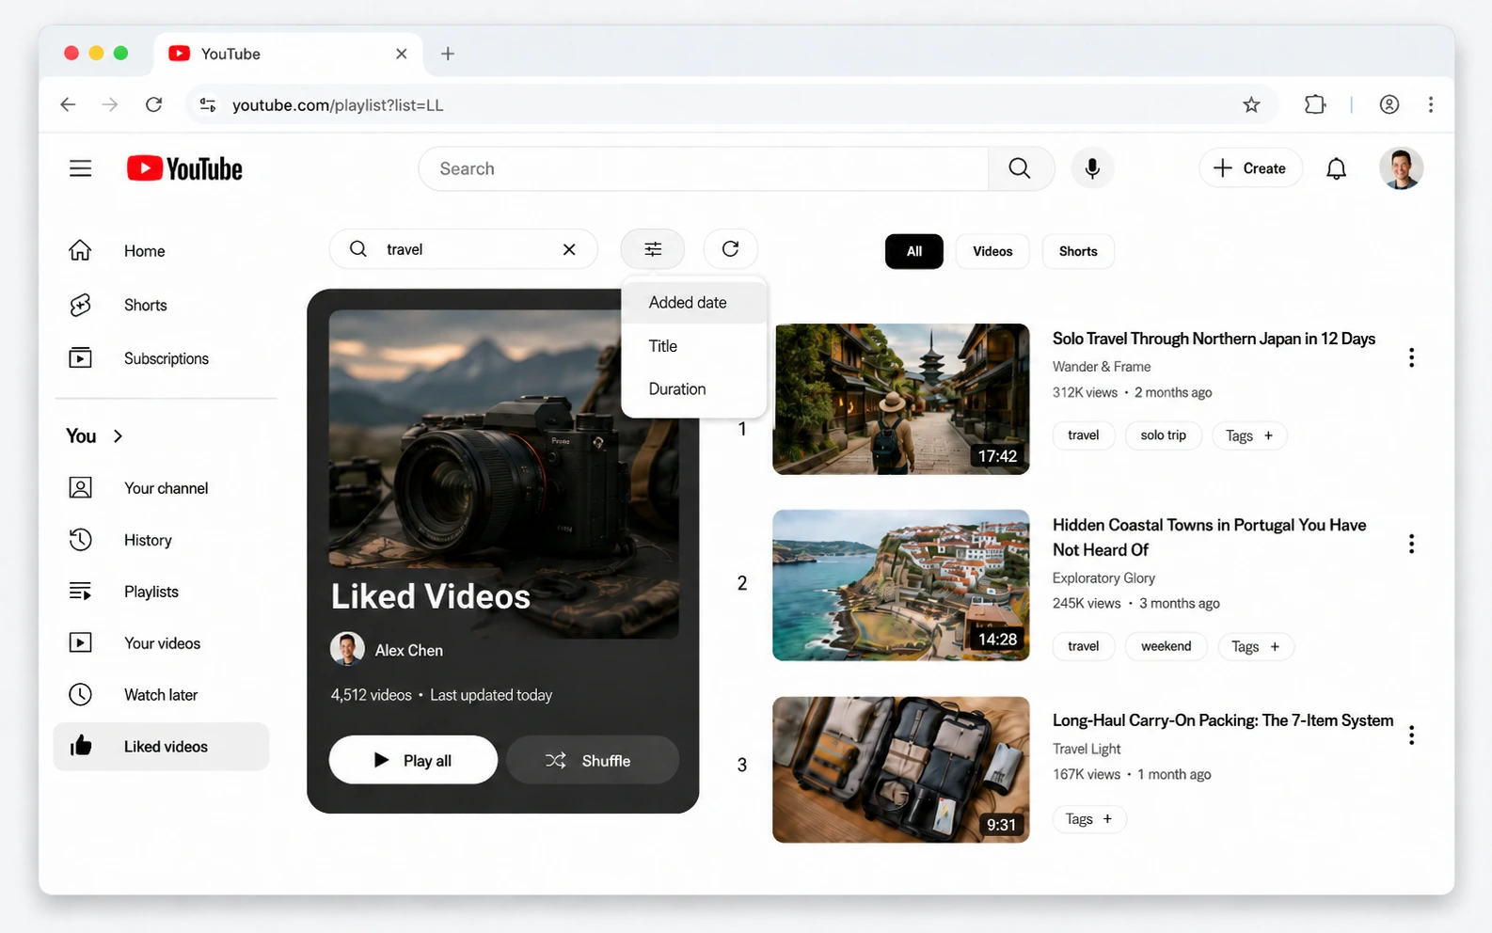Click the YouTube logo
1492x933 pixels.
pos(184,168)
